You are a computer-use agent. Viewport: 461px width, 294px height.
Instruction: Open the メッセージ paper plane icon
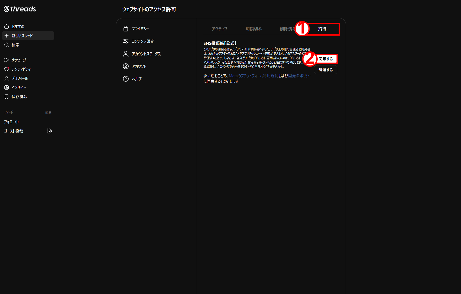[x=7, y=60]
